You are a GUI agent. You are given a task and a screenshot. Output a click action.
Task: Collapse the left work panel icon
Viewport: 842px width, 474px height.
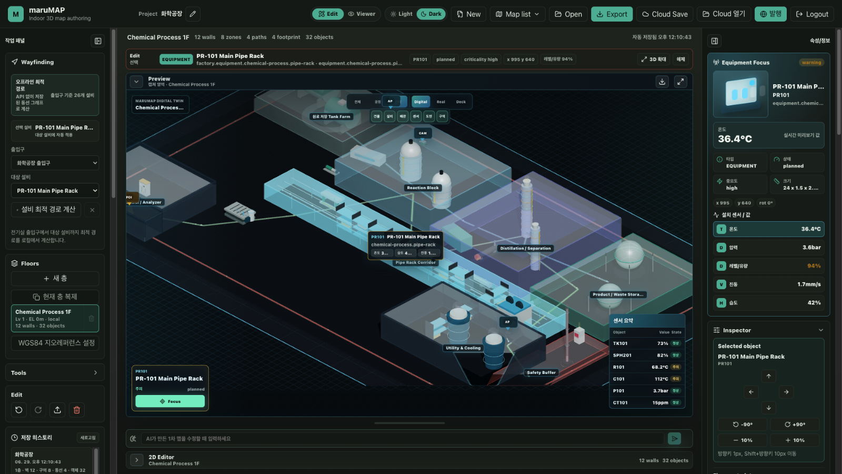tap(98, 41)
